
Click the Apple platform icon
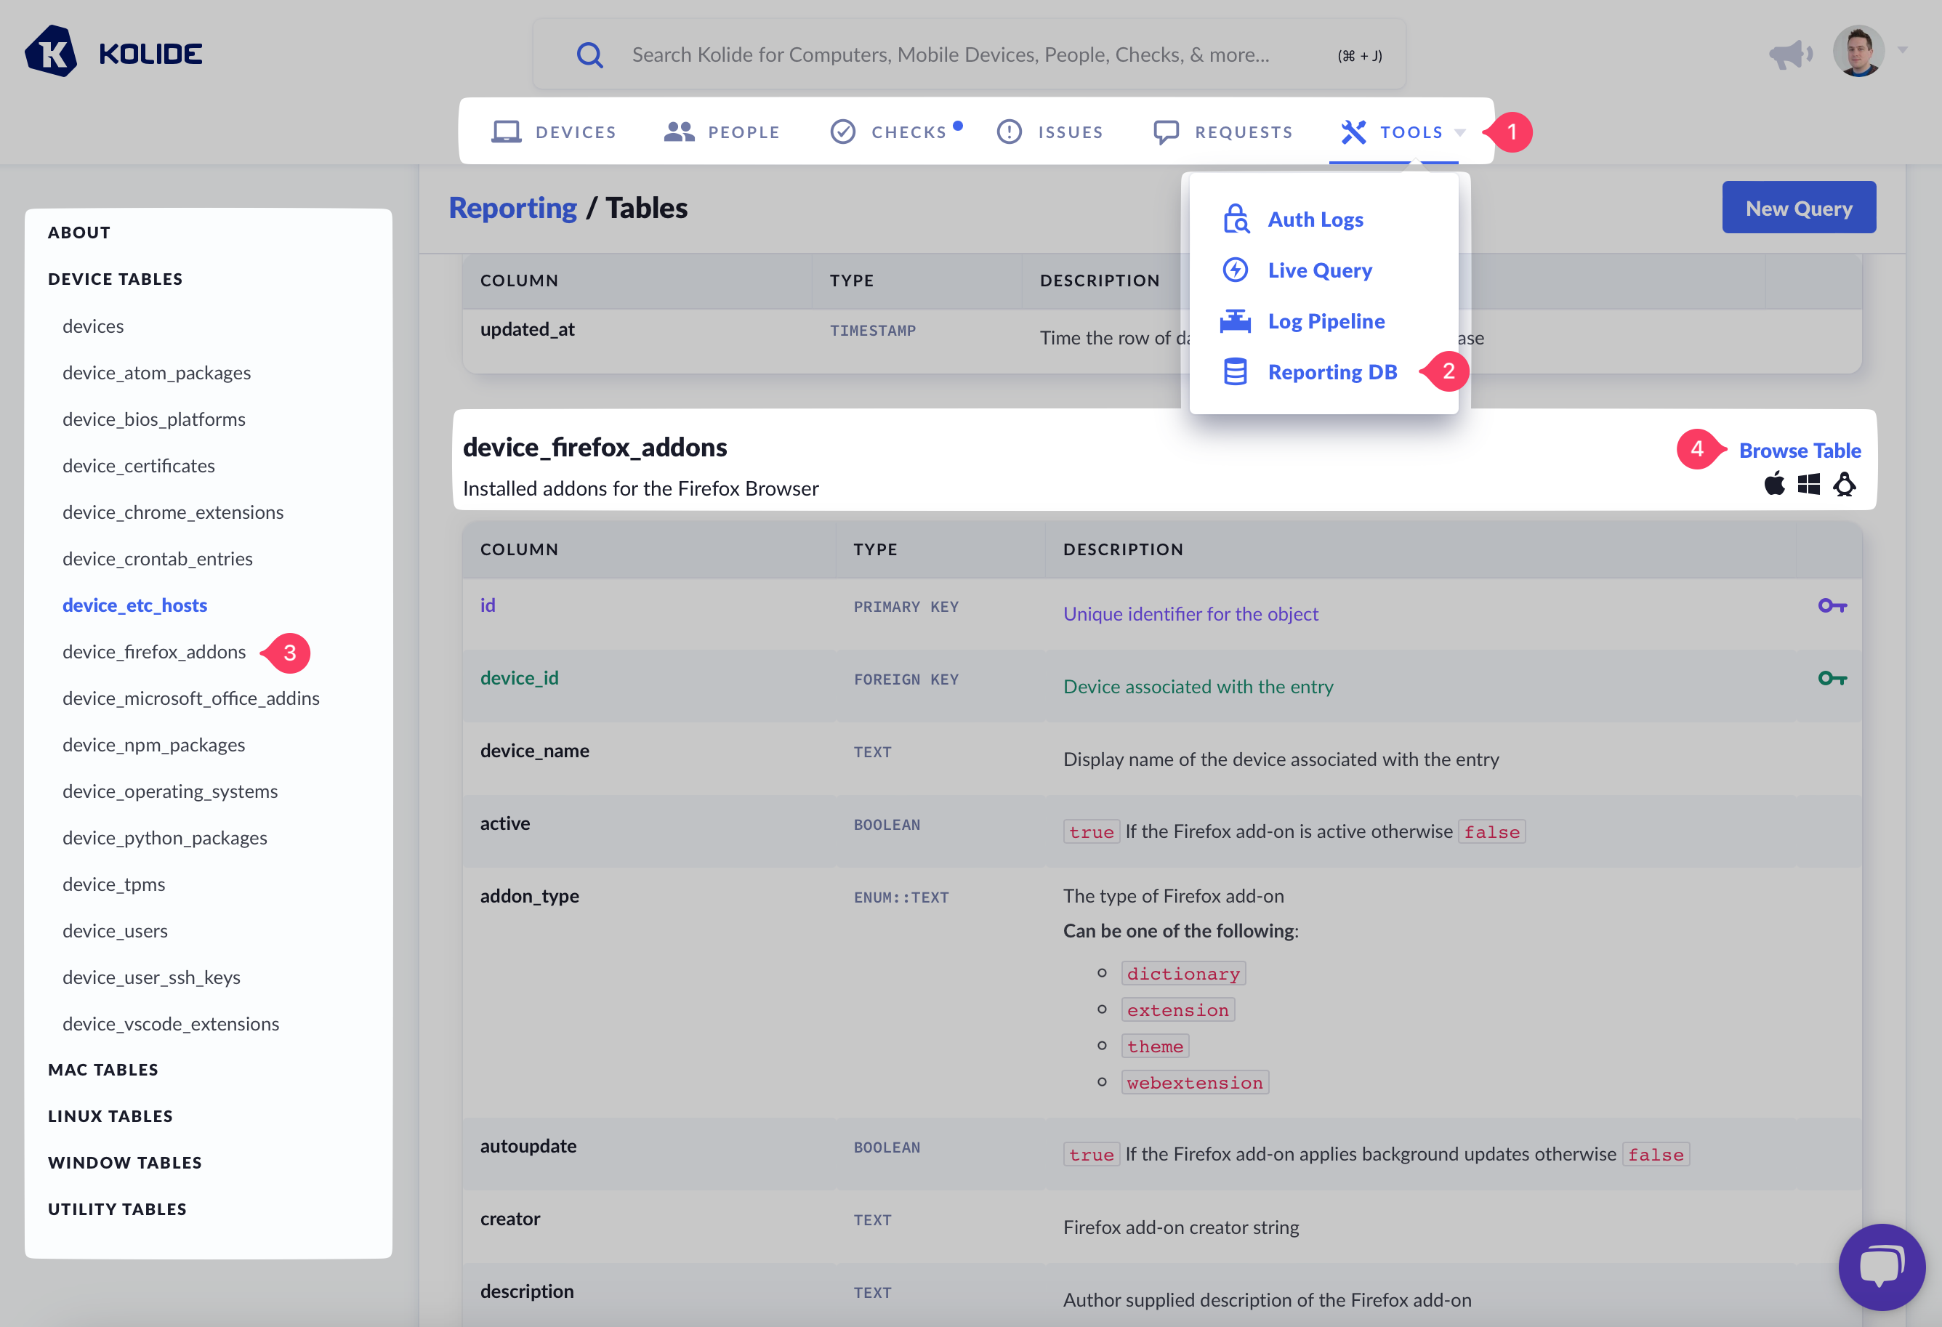pos(1774,484)
